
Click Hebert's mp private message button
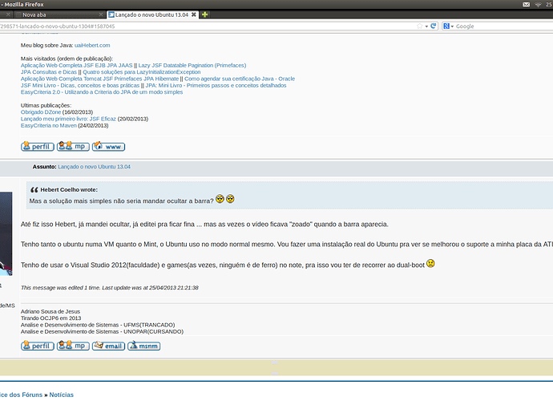coord(73,146)
